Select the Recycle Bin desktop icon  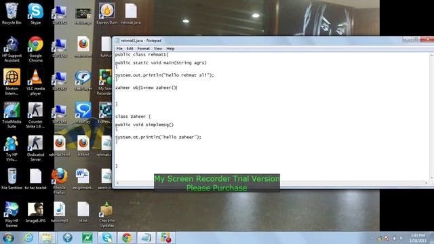pyautogui.click(x=12, y=14)
